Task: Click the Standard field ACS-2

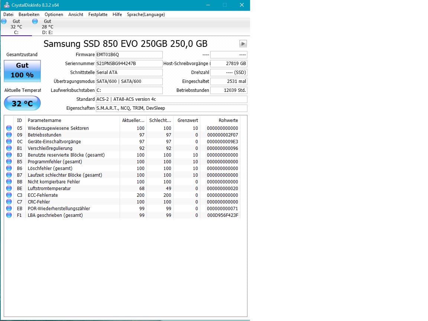Action: coord(171,99)
